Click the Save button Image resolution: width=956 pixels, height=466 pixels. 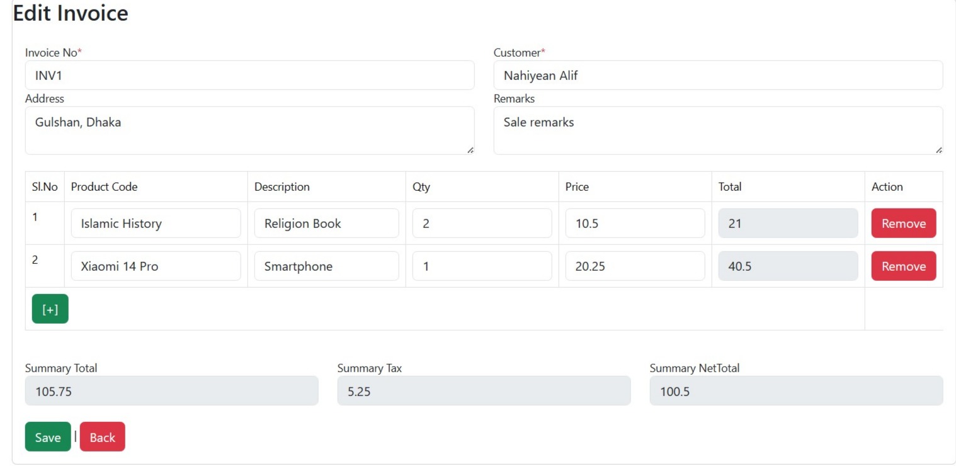(x=47, y=436)
